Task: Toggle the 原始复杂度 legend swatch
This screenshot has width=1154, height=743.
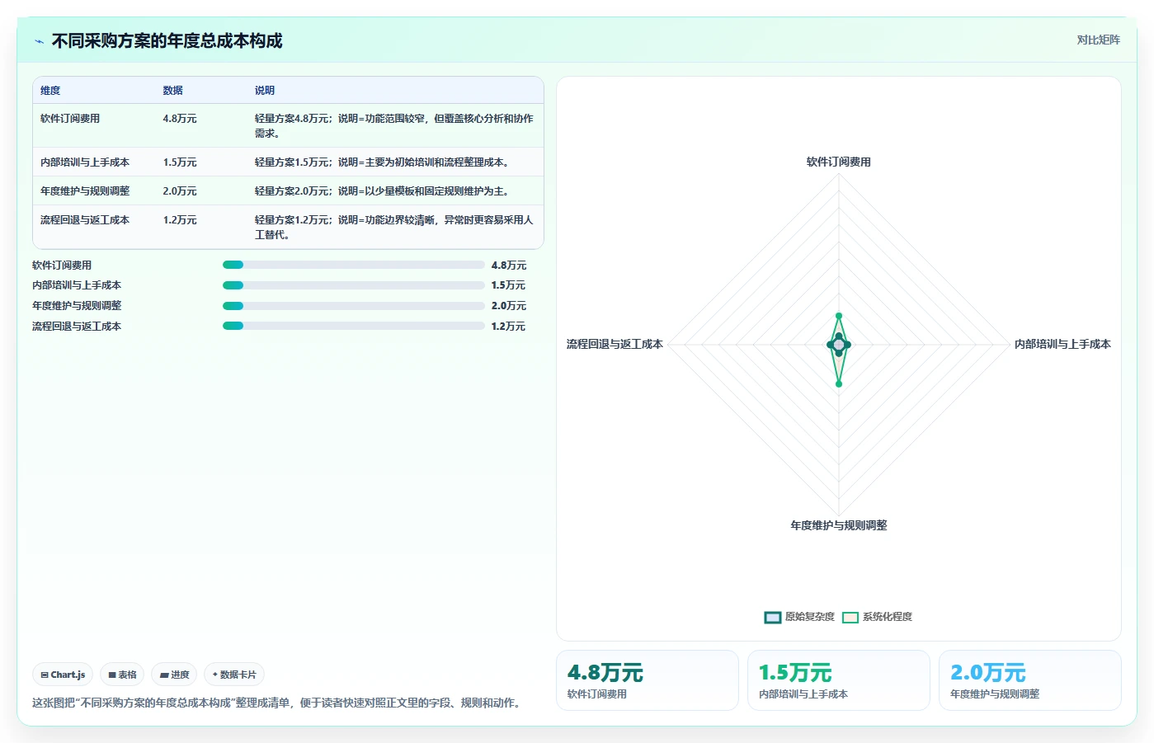Action: (x=772, y=617)
